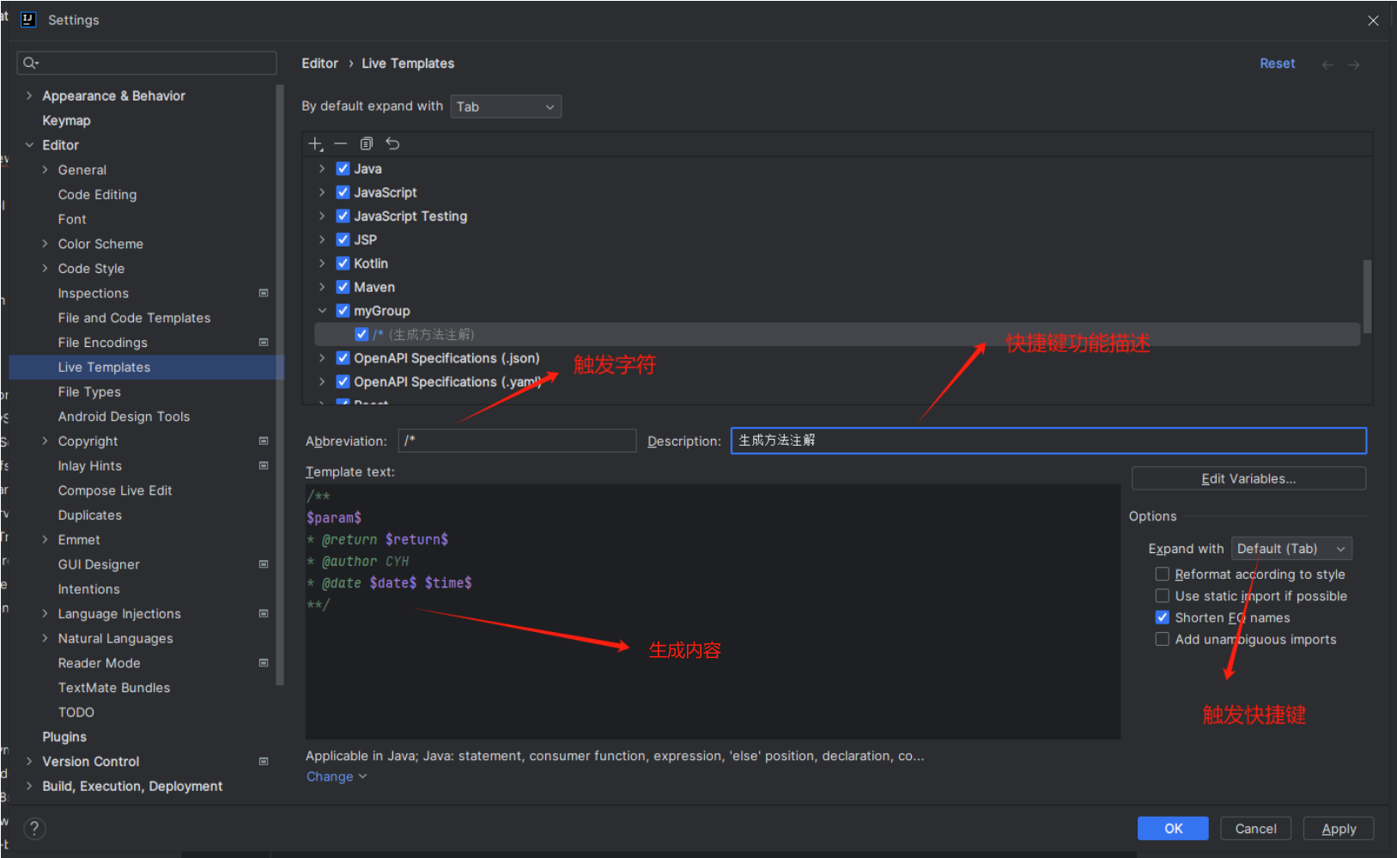
Task: Click project-level icon next to Version Control
Action: click(264, 762)
